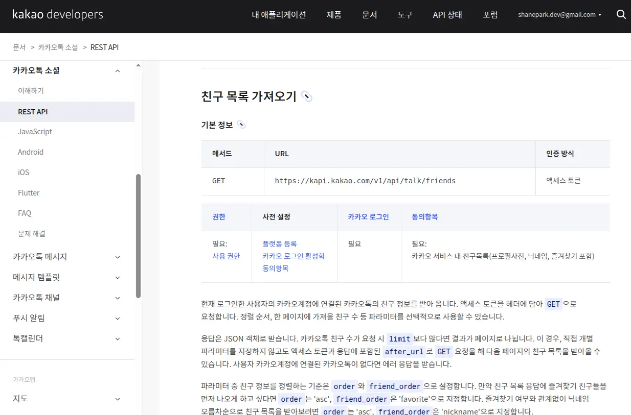
Task: Click the friends API URL text
Action: point(365,181)
